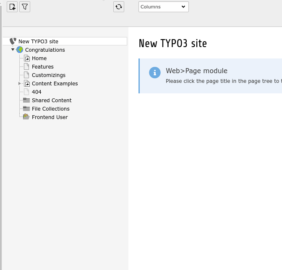Click the blue info icon
The height and width of the screenshot is (270, 282).
tap(155, 73)
